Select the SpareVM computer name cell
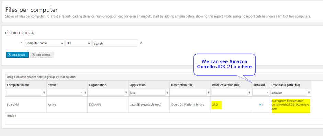The height and width of the screenshot is (136, 323). click(x=26, y=104)
